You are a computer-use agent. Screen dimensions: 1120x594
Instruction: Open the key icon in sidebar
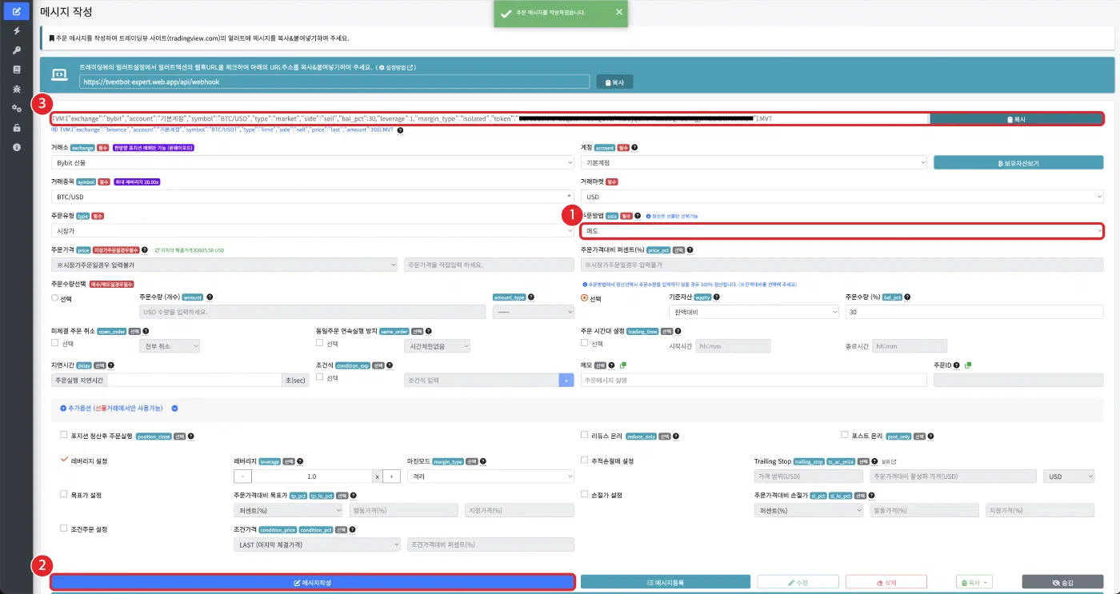[x=17, y=50]
